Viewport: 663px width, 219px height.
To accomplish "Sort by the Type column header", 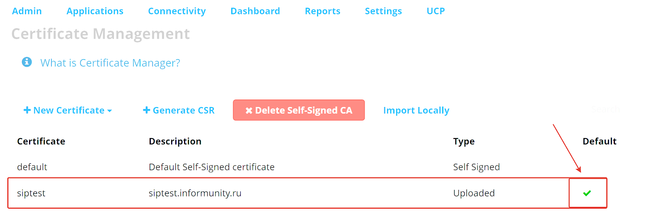I will (x=464, y=141).
